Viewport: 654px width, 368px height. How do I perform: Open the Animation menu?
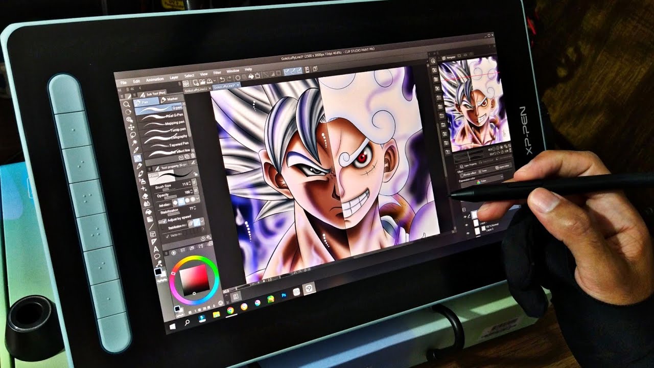[x=155, y=79]
